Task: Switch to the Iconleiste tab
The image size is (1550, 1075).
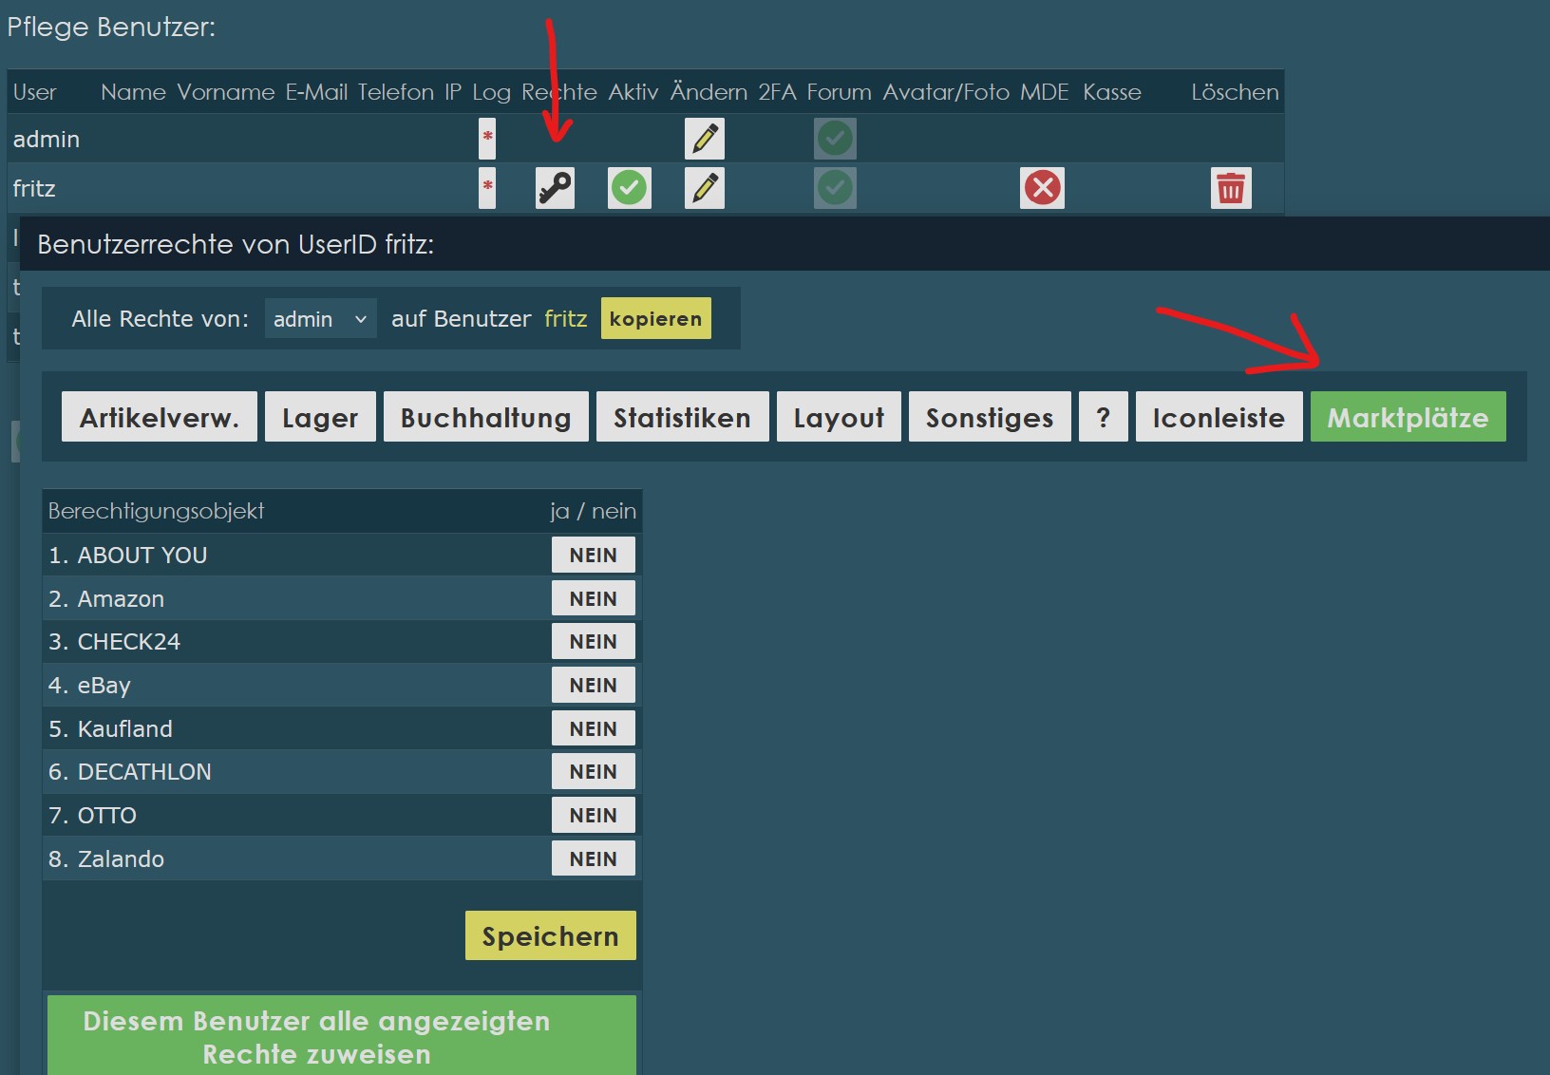Action: pos(1219,417)
